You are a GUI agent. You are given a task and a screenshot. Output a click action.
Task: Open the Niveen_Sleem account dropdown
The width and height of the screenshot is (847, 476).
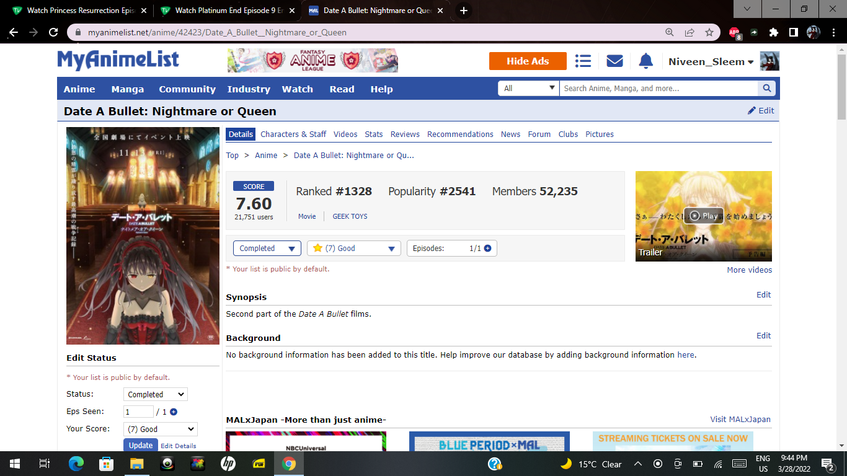711,61
